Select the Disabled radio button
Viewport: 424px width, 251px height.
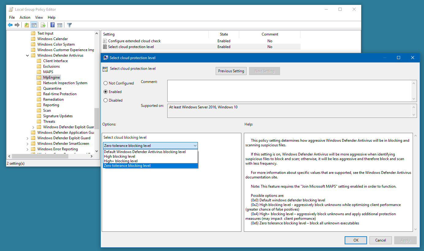point(106,100)
